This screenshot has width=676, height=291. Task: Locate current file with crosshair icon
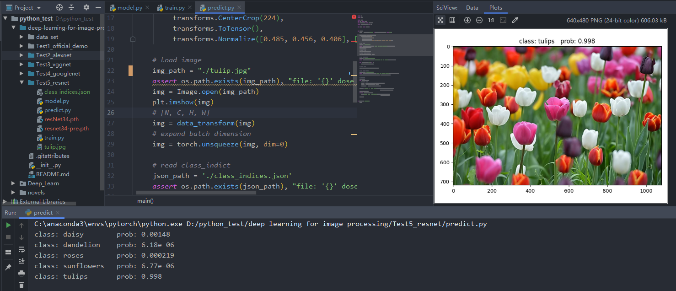(x=59, y=8)
